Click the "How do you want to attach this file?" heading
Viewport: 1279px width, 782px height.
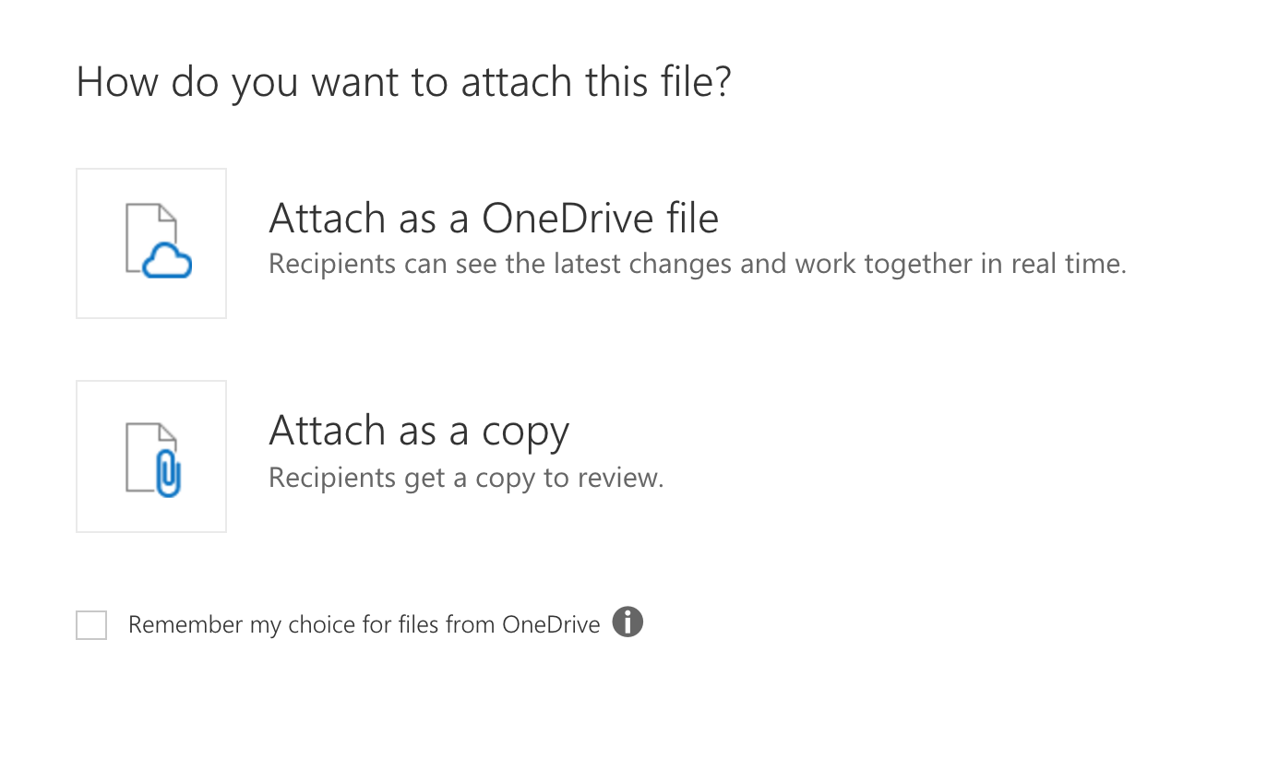[403, 81]
